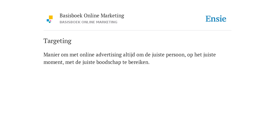Click the small pink square in the logo
This screenshot has width=275, height=137.
(50, 21)
